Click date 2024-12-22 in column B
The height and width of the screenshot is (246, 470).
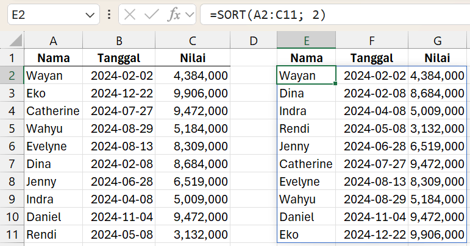point(119,93)
